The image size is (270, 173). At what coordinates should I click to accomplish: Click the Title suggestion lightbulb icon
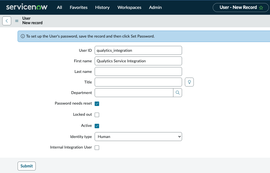189,82
